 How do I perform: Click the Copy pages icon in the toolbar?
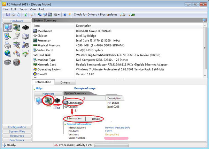coord(18,15)
